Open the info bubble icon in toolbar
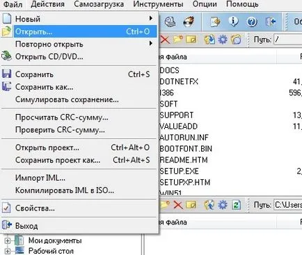Screen dimensions: 302x255 point(234,22)
